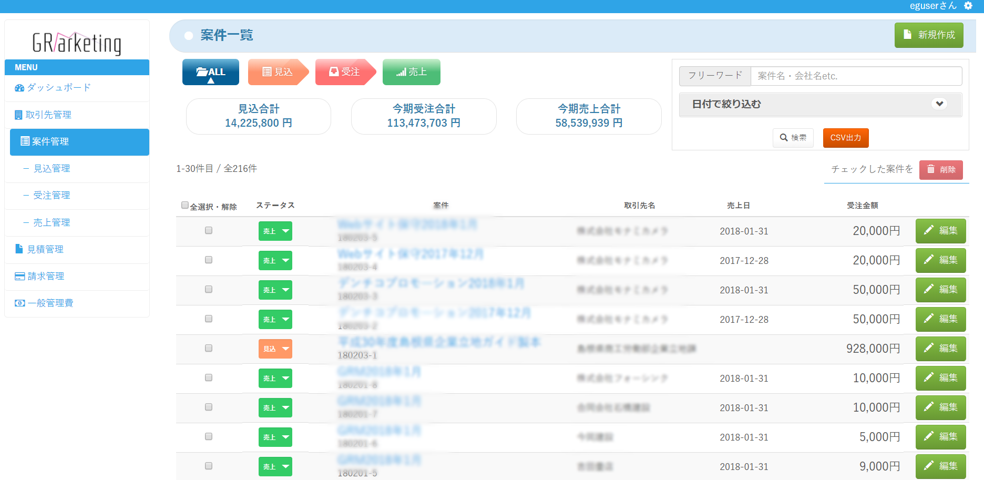This screenshot has height=480, width=984.
Task: Expand the 日付で絞り込む panel
Action: (x=821, y=104)
